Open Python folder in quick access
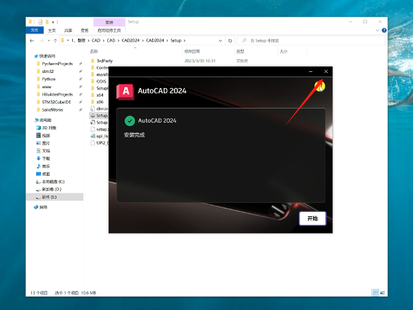The width and height of the screenshot is (413, 310). coord(49,79)
